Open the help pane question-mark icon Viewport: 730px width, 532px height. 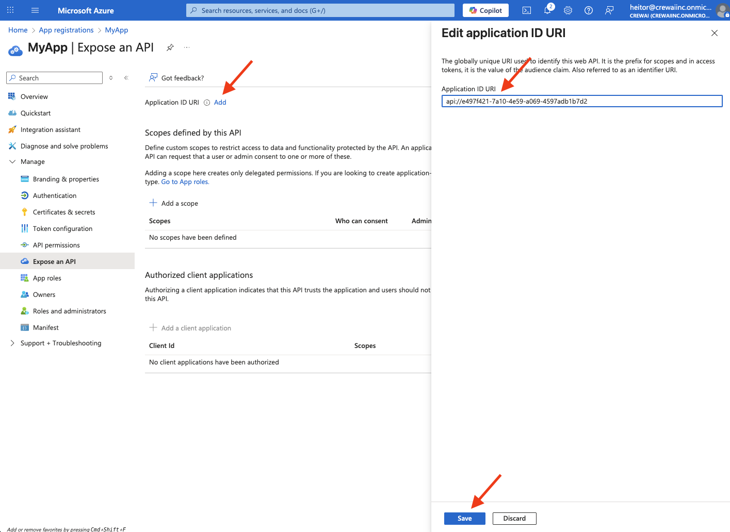(589, 10)
